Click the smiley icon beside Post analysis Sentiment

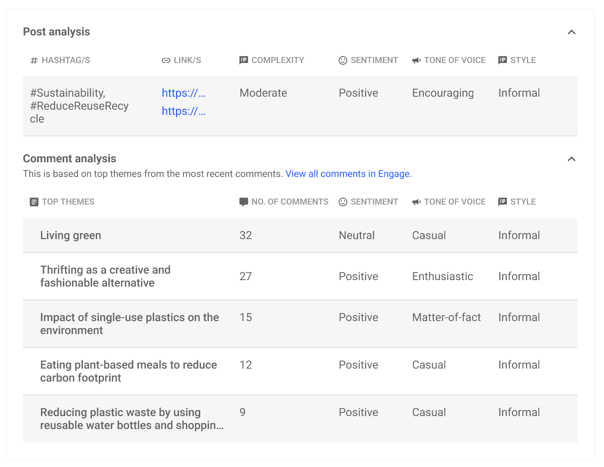(x=343, y=60)
